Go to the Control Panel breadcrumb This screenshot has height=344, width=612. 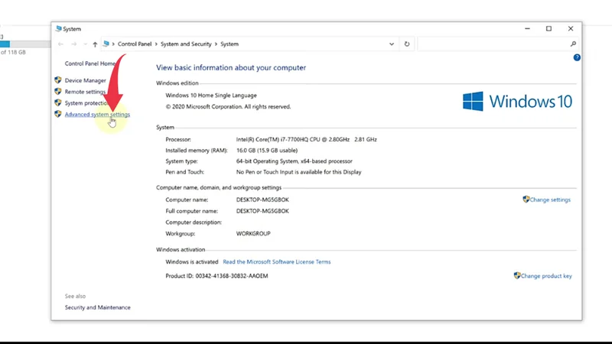133,44
